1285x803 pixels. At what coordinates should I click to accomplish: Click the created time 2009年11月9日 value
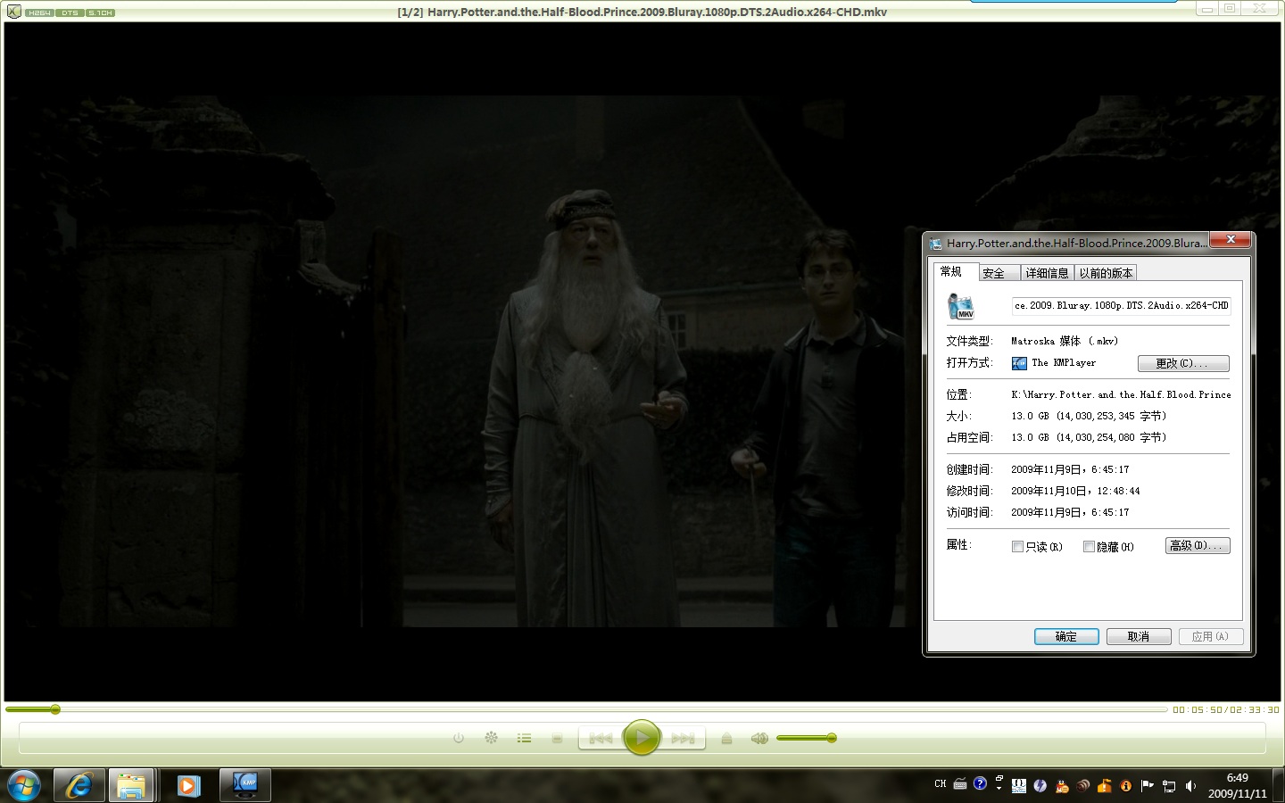[1070, 469]
